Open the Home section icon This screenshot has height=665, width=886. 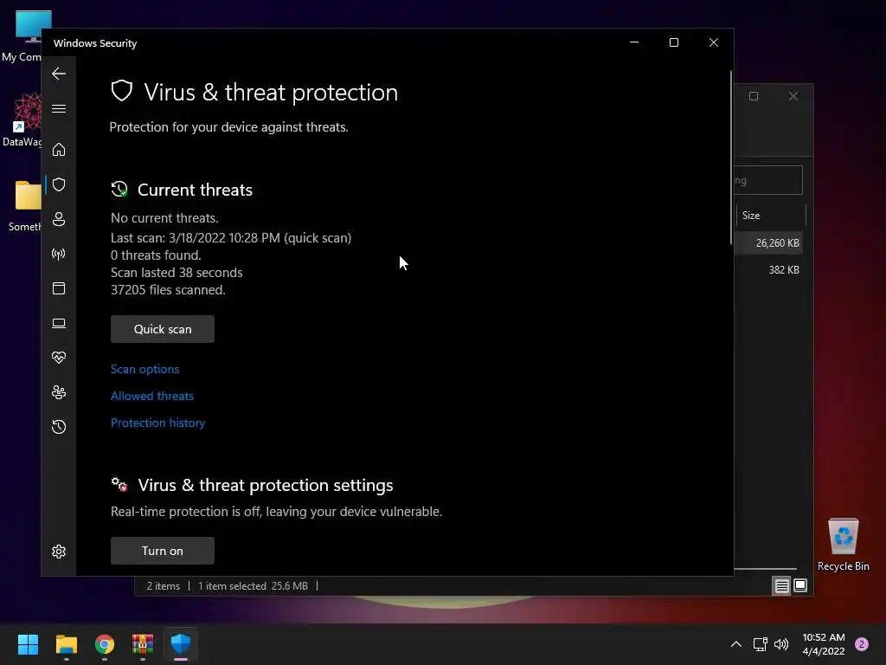coord(59,150)
